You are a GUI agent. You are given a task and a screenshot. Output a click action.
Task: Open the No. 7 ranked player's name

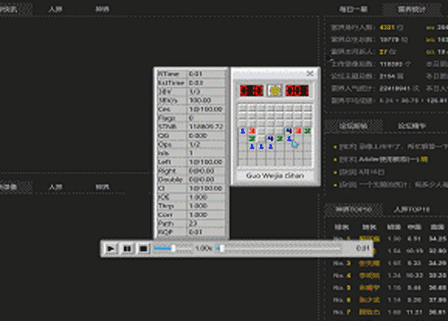[x=370, y=312]
